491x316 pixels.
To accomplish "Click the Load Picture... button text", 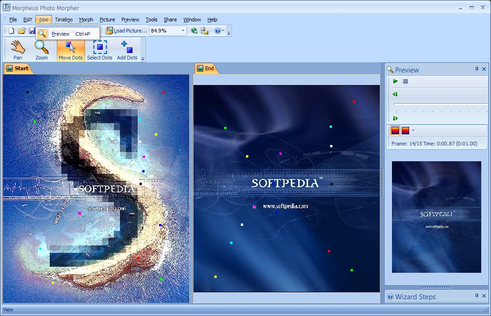I will [x=130, y=31].
